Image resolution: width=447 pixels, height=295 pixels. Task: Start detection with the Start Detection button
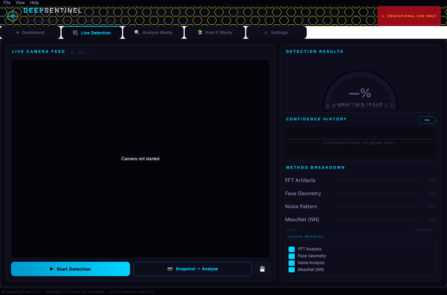point(70,269)
